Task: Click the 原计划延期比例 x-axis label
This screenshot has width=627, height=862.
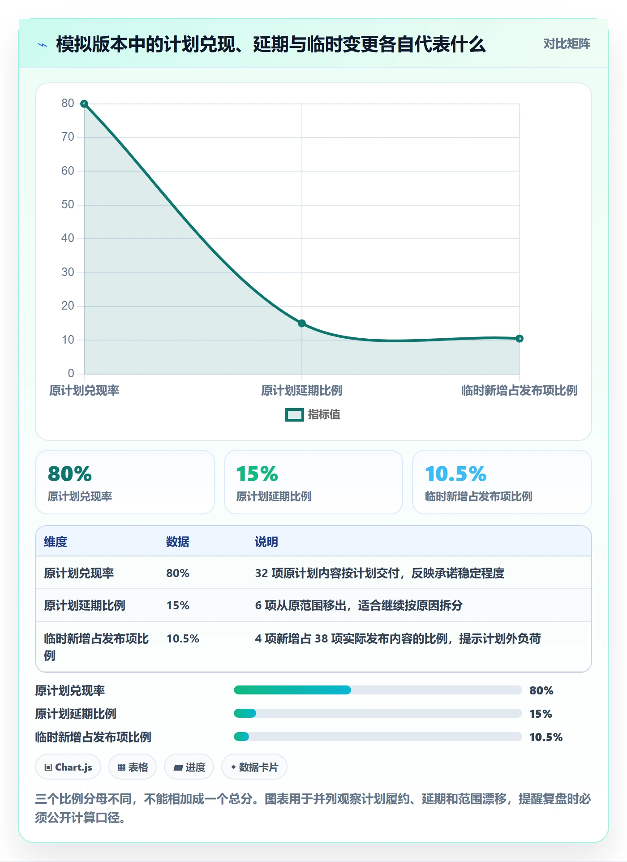Action: click(x=302, y=391)
